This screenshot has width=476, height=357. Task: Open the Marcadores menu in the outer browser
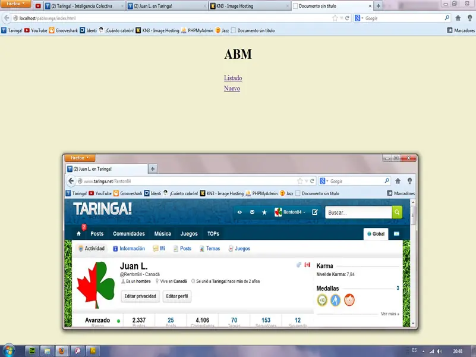461,30
